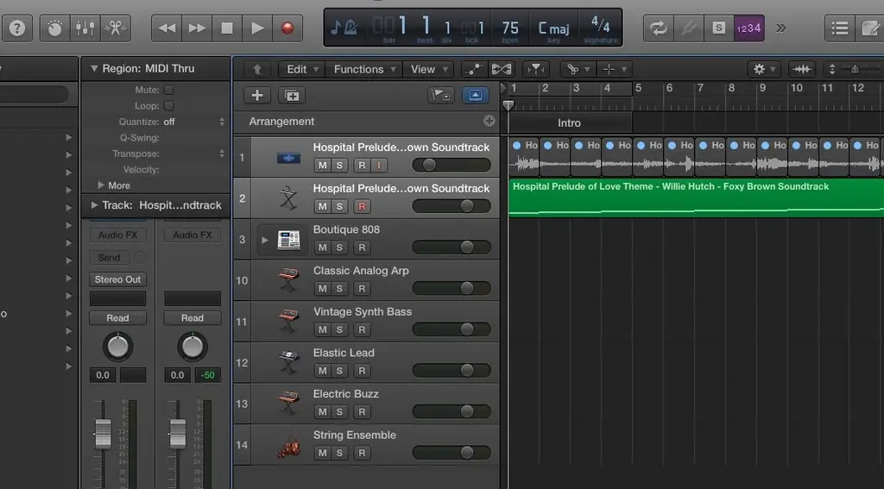884x489 pixels.
Task: Toggle Flex show/hide button
Action: coord(502,69)
